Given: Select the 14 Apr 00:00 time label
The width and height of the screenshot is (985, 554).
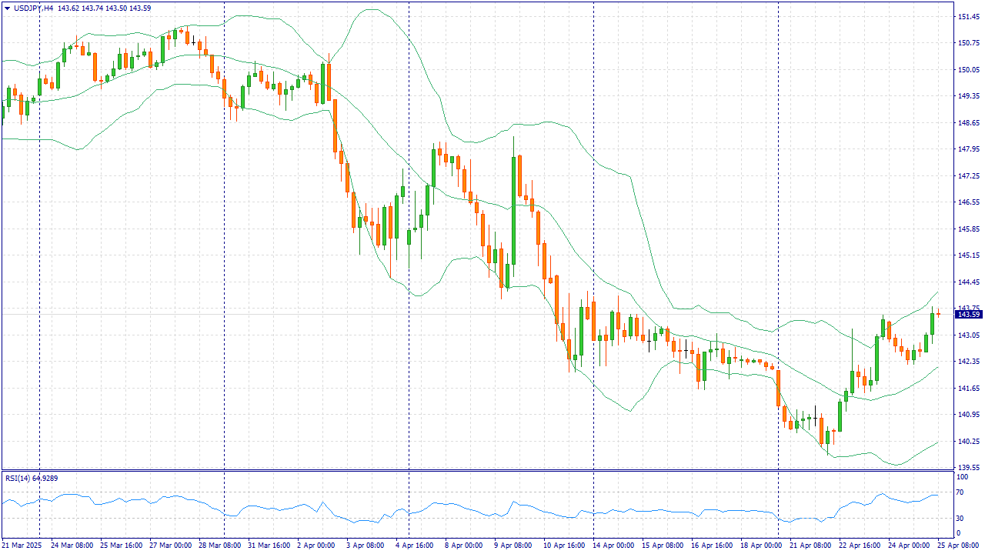Looking at the screenshot, I should point(613,545).
